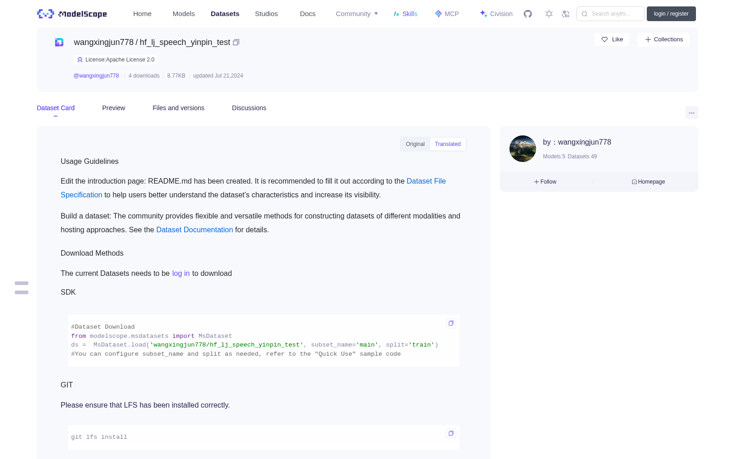This screenshot has height=459, width=735.
Task: Switch the README to Original text
Action: 415,144
